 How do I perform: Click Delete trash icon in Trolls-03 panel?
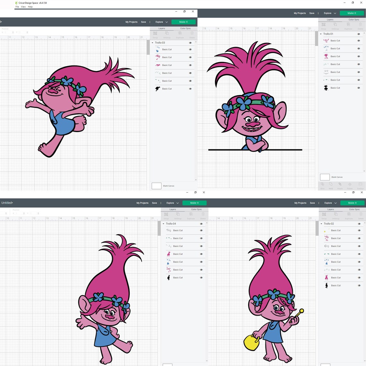[192, 34]
